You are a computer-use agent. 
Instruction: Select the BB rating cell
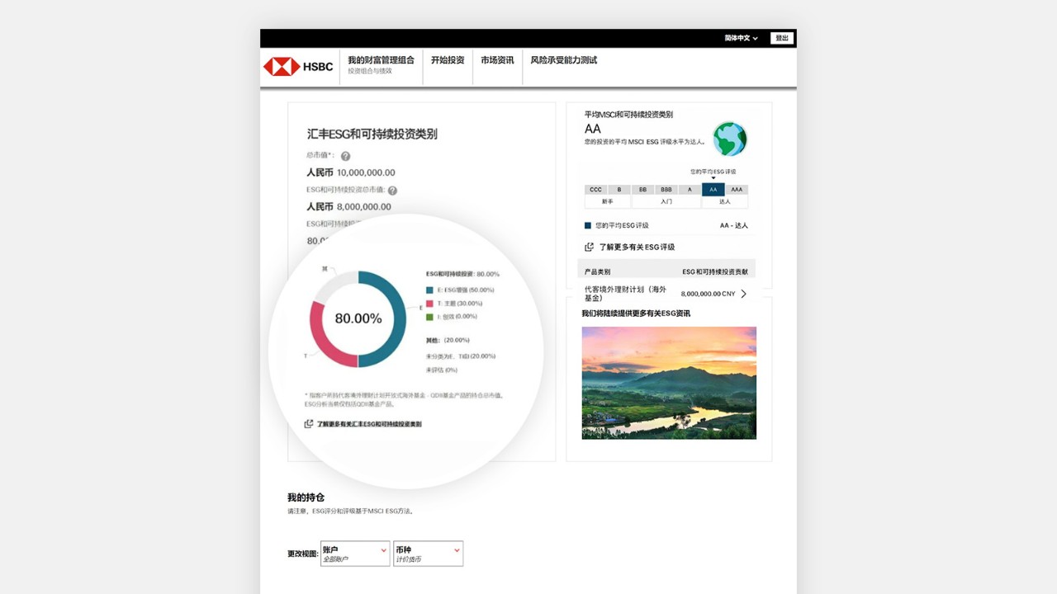[642, 190]
